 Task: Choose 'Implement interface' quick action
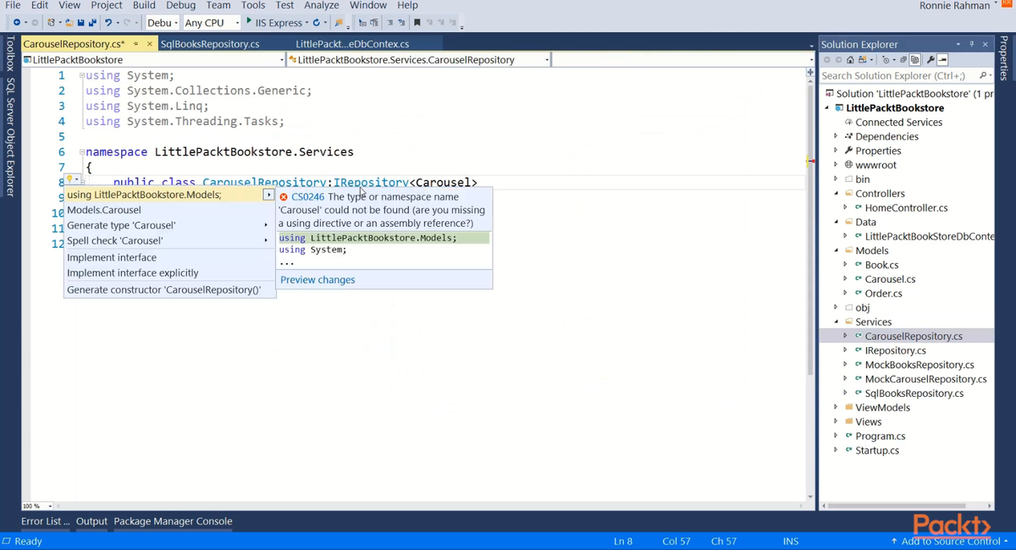click(170, 257)
